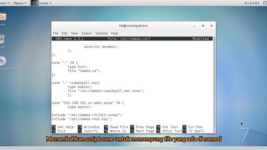Click 'File: /etc/named.conf' in nano header

click(x=129, y=39)
